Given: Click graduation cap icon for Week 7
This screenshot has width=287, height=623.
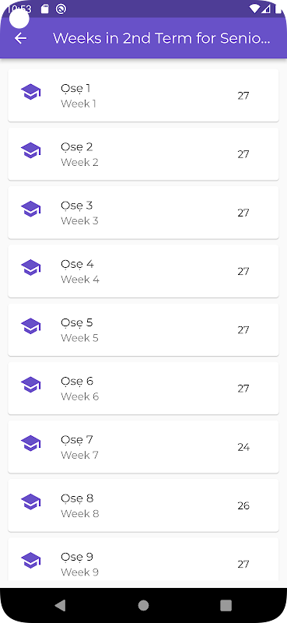Looking at the screenshot, I should tap(30, 443).
